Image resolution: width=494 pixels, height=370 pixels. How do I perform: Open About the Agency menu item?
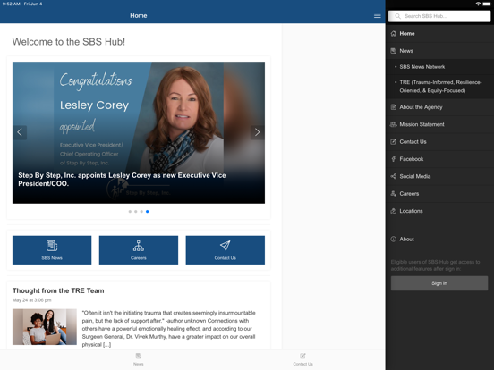click(x=439, y=107)
